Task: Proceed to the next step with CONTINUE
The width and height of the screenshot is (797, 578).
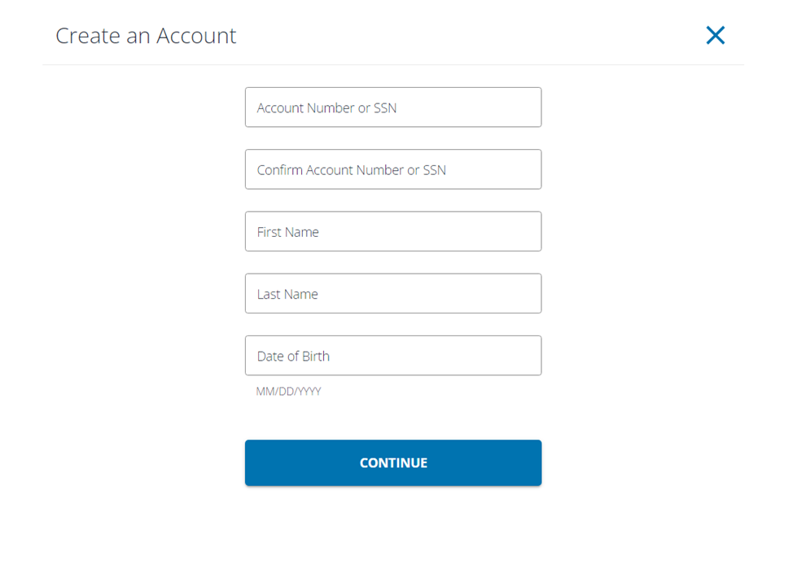Action: (393, 462)
